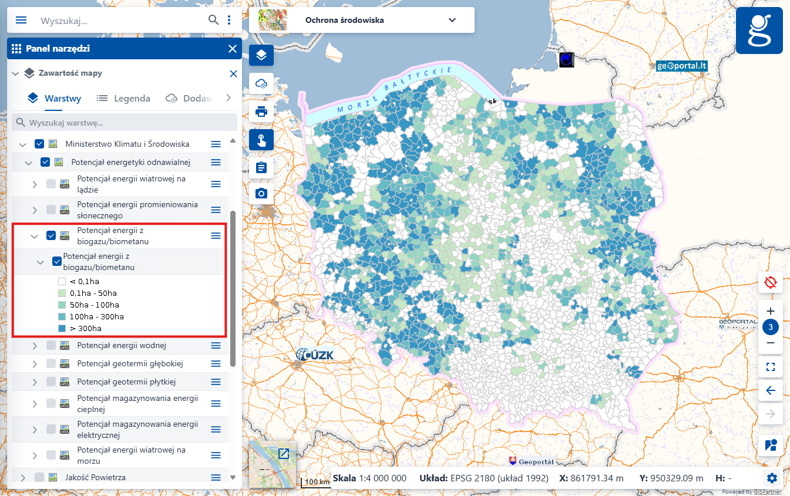This screenshot has height=496, width=790.
Task: Uncheck Ministerstwo Klimatu i Środowiska layer
Action: 39,143
